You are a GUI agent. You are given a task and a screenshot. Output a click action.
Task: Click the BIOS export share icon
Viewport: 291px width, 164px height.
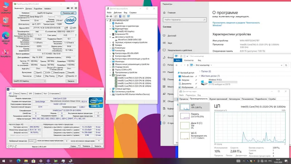(66, 28)
